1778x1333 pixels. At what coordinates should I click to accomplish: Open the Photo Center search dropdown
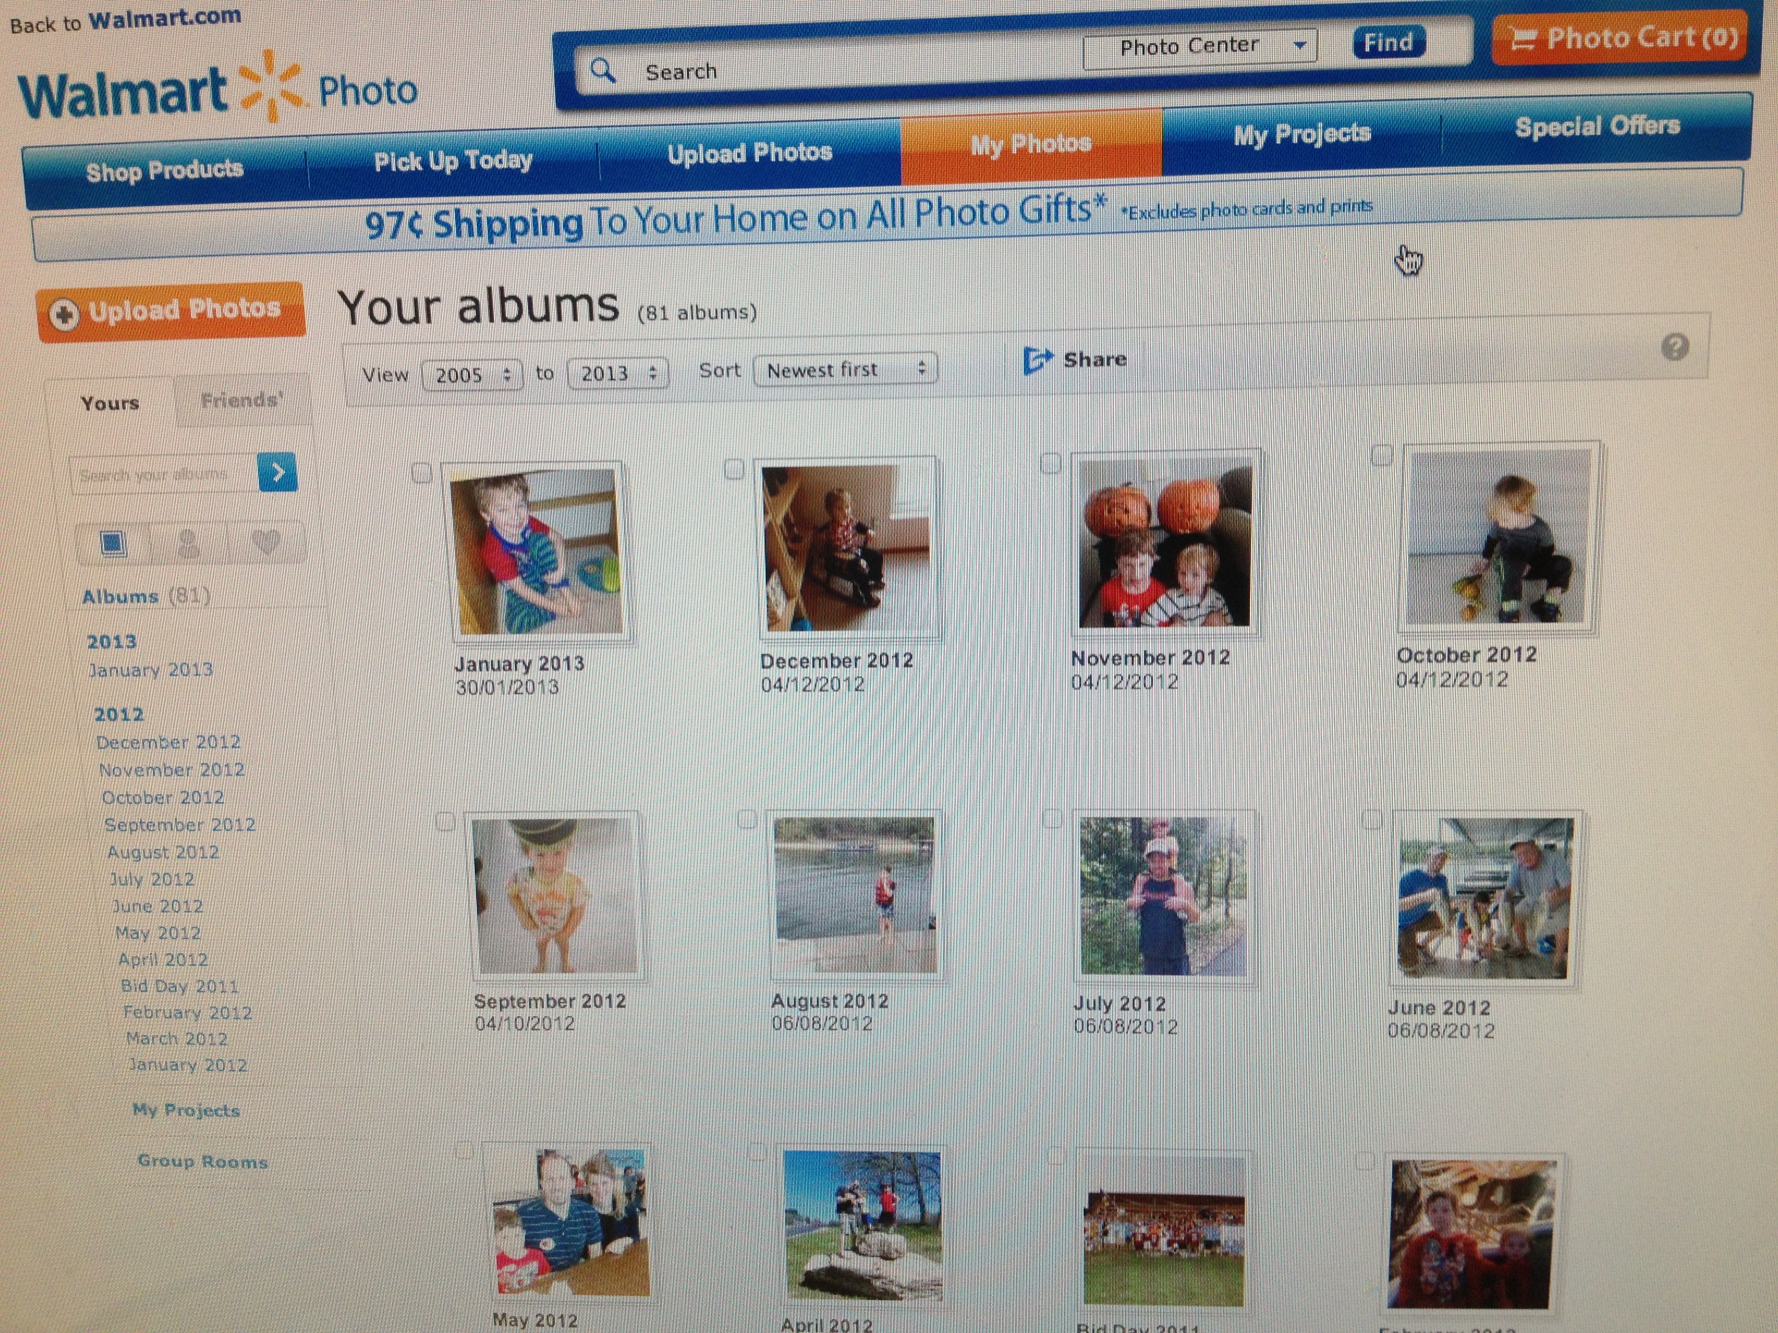tap(1200, 47)
